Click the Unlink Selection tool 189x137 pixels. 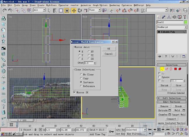(23, 11)
